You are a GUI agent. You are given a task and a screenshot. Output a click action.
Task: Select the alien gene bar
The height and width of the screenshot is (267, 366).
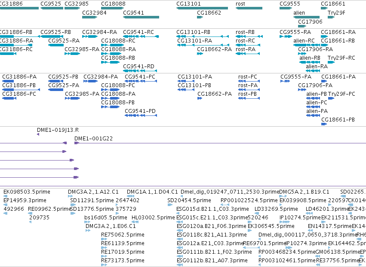[x=307, y=17]
